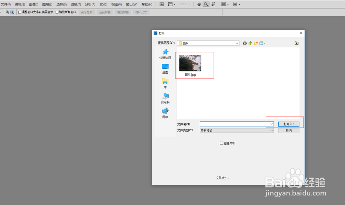Select the Rotate View tool
The height and width of the screenshot is (205, 345).
(213, 4)
